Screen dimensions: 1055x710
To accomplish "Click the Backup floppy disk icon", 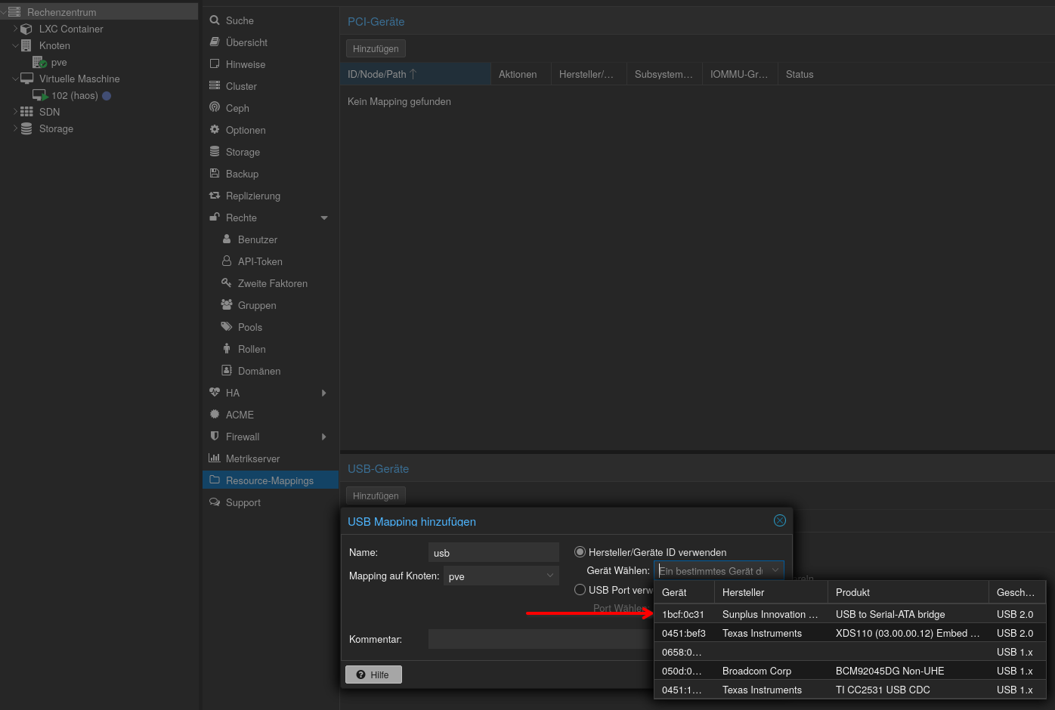I will (215, 174).
